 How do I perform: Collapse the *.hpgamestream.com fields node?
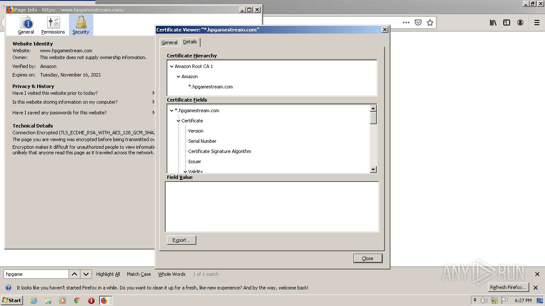pyautogui.click(x=172, y=110)
